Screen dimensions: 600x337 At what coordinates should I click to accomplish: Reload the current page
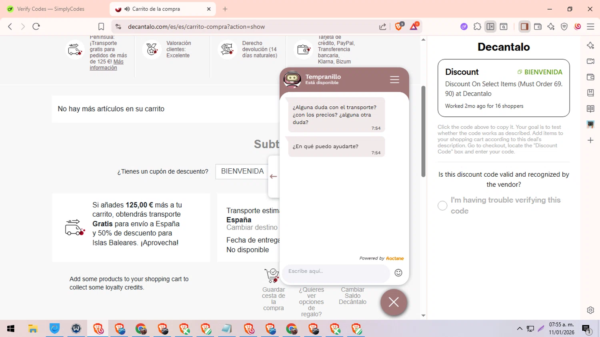[x=36, y=26]
